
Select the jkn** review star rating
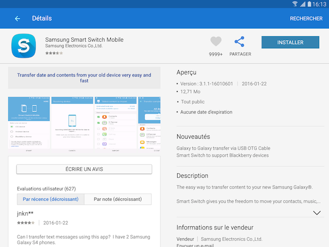point(26,223)
